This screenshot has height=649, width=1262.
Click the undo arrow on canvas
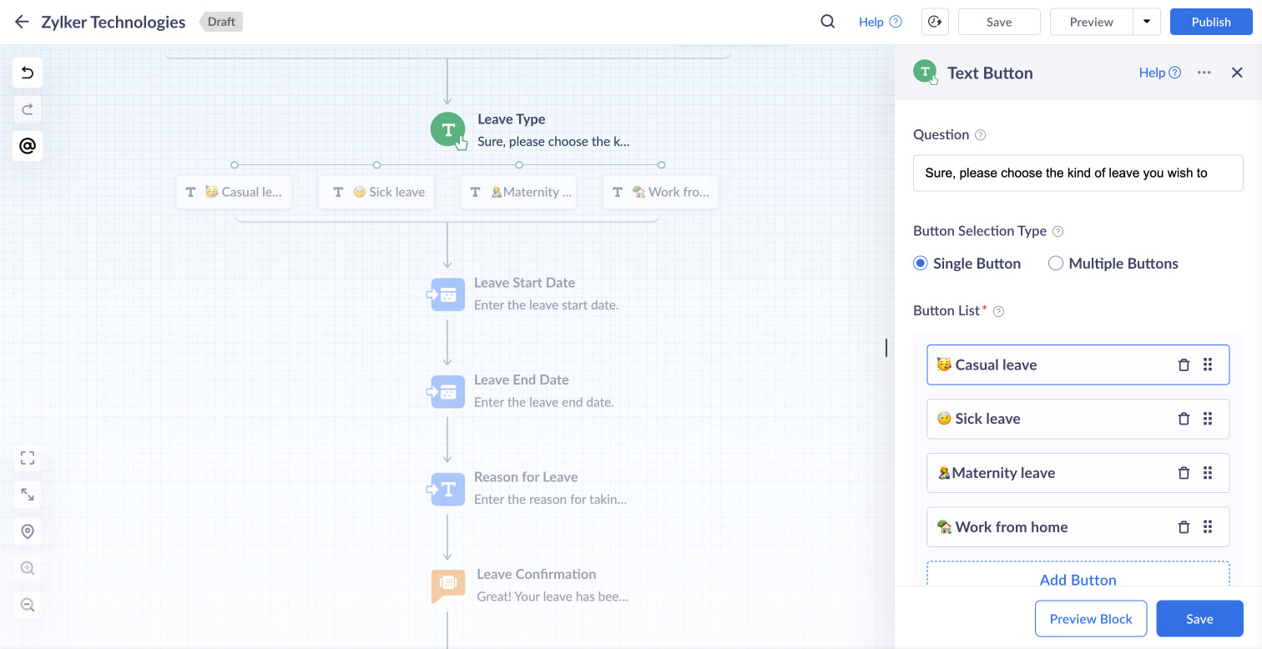click(x=28, y=73)
